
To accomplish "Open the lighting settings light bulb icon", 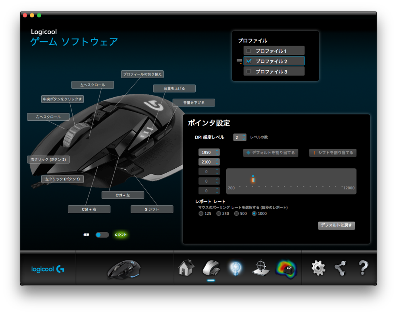I will (235, 268).
